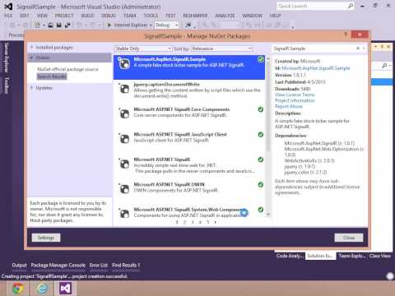Viewport: 395px width, 296px height.
Task: Switch to the Package Manager Console tab
Action: click(58, 266)
